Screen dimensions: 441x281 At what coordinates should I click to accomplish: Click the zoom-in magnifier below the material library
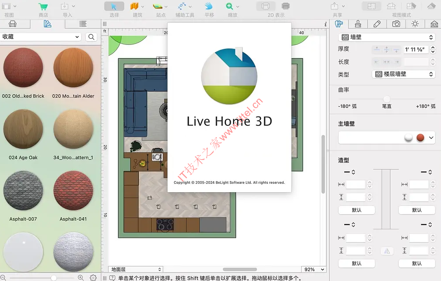81,277
